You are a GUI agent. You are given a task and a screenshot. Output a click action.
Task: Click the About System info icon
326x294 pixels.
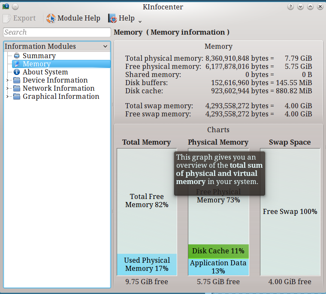pyautogui.click(x=17, y=72)
